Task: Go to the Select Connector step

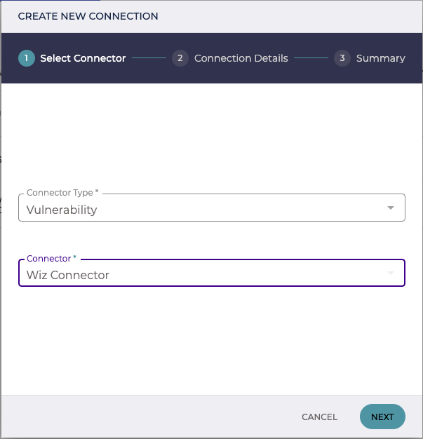Action: (x=83, y=58)
